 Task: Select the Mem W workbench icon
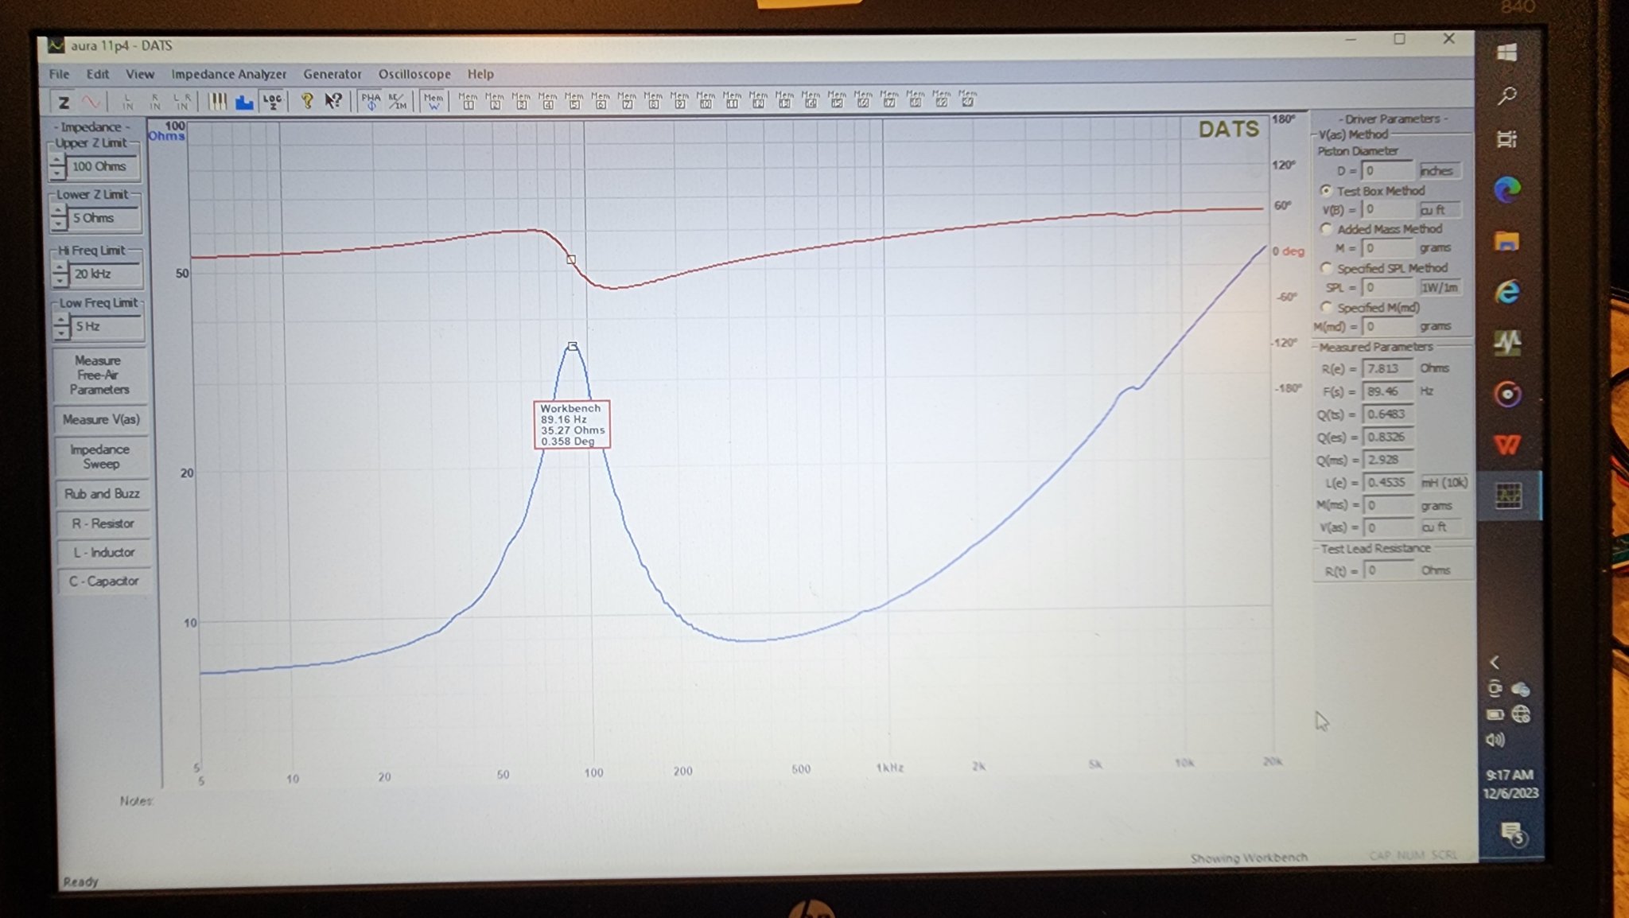click(x=433, y=101)
